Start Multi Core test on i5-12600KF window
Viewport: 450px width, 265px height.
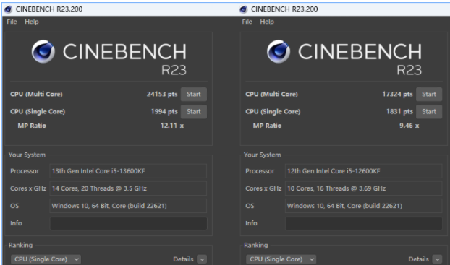pos(429,95)
